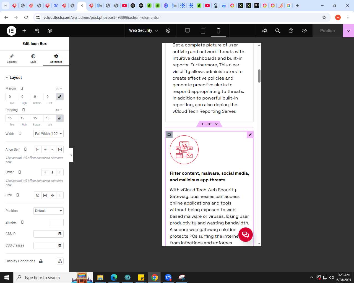
Task: Switch to mobile preview mode
Action: click(x=218, y=31)
